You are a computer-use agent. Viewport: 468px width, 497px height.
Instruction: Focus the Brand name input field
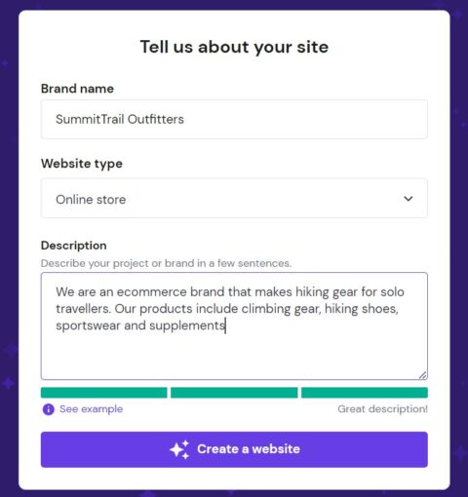tap(234, 119)
